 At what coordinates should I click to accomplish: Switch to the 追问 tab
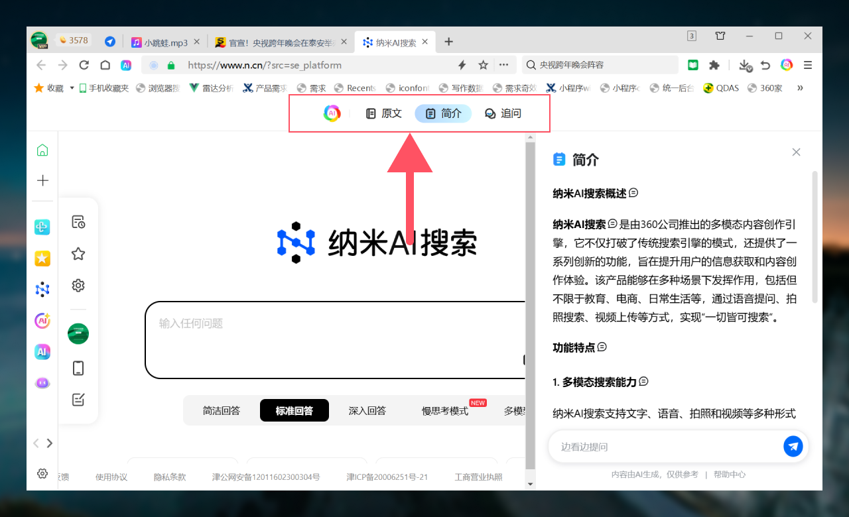point(503,113)
